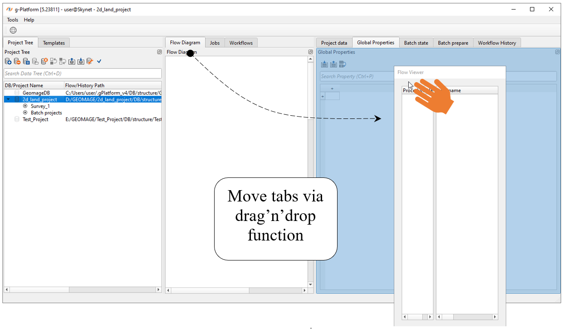Click the export upward arrow icon in Project Tree toolbar
The image size is (563, 329).
click(x=72, y=61)
